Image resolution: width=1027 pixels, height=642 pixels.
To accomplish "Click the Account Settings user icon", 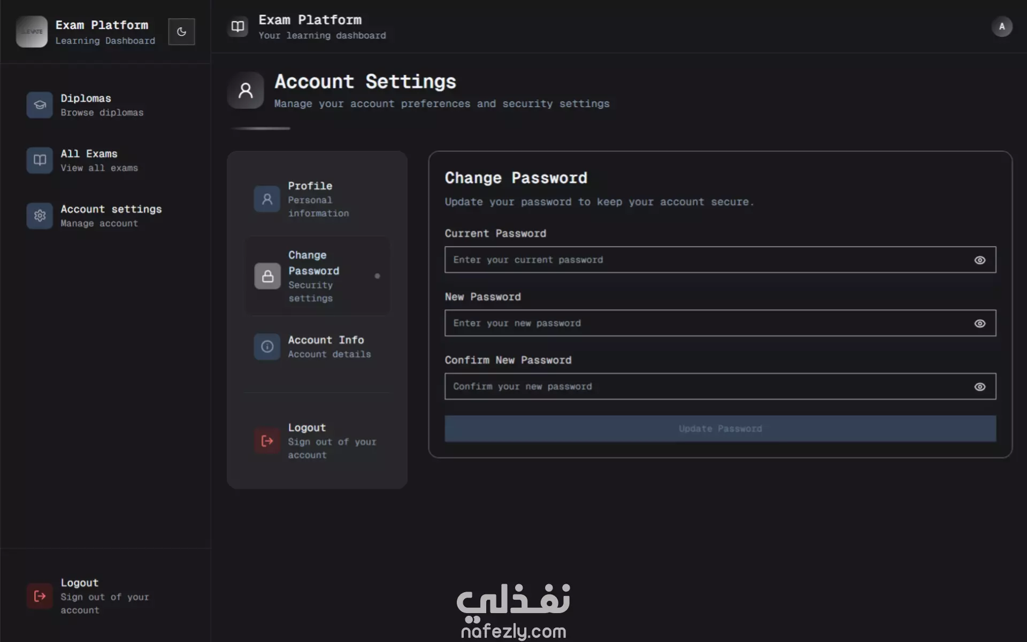I will 246,90.
